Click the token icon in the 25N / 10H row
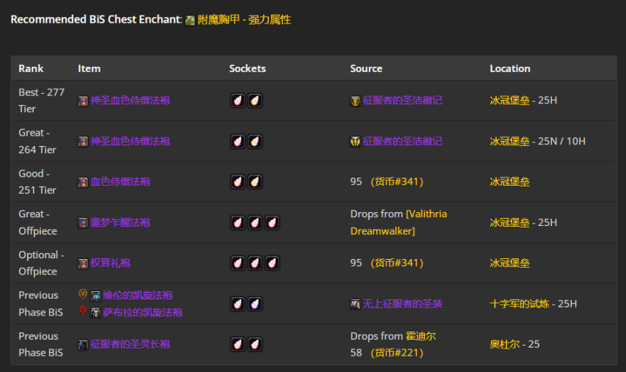 coord(356,142)
